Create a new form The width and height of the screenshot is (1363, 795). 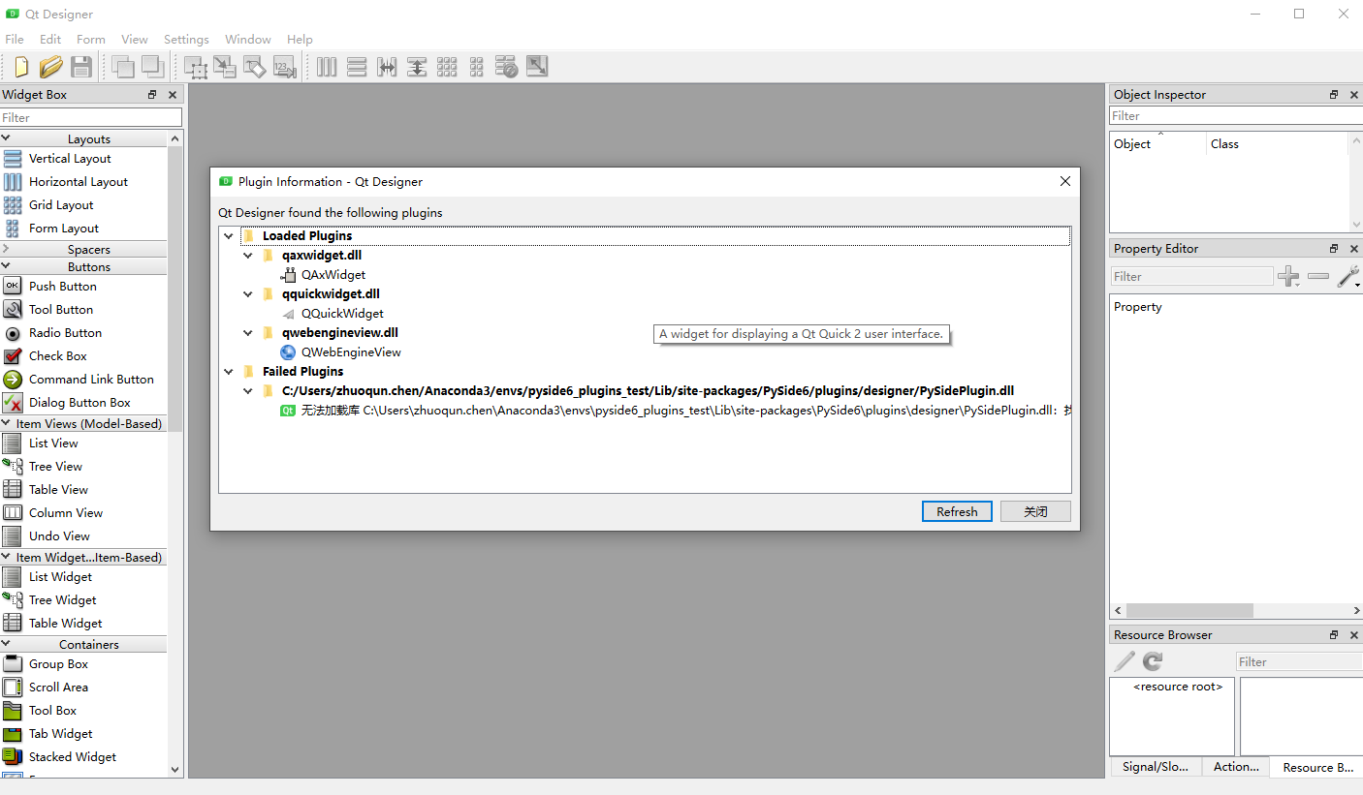click(21, 66)
